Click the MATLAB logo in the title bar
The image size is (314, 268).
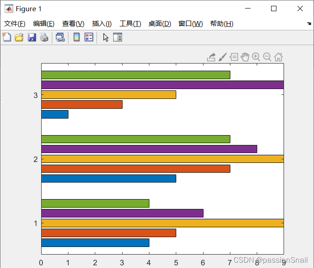point(9,9)
